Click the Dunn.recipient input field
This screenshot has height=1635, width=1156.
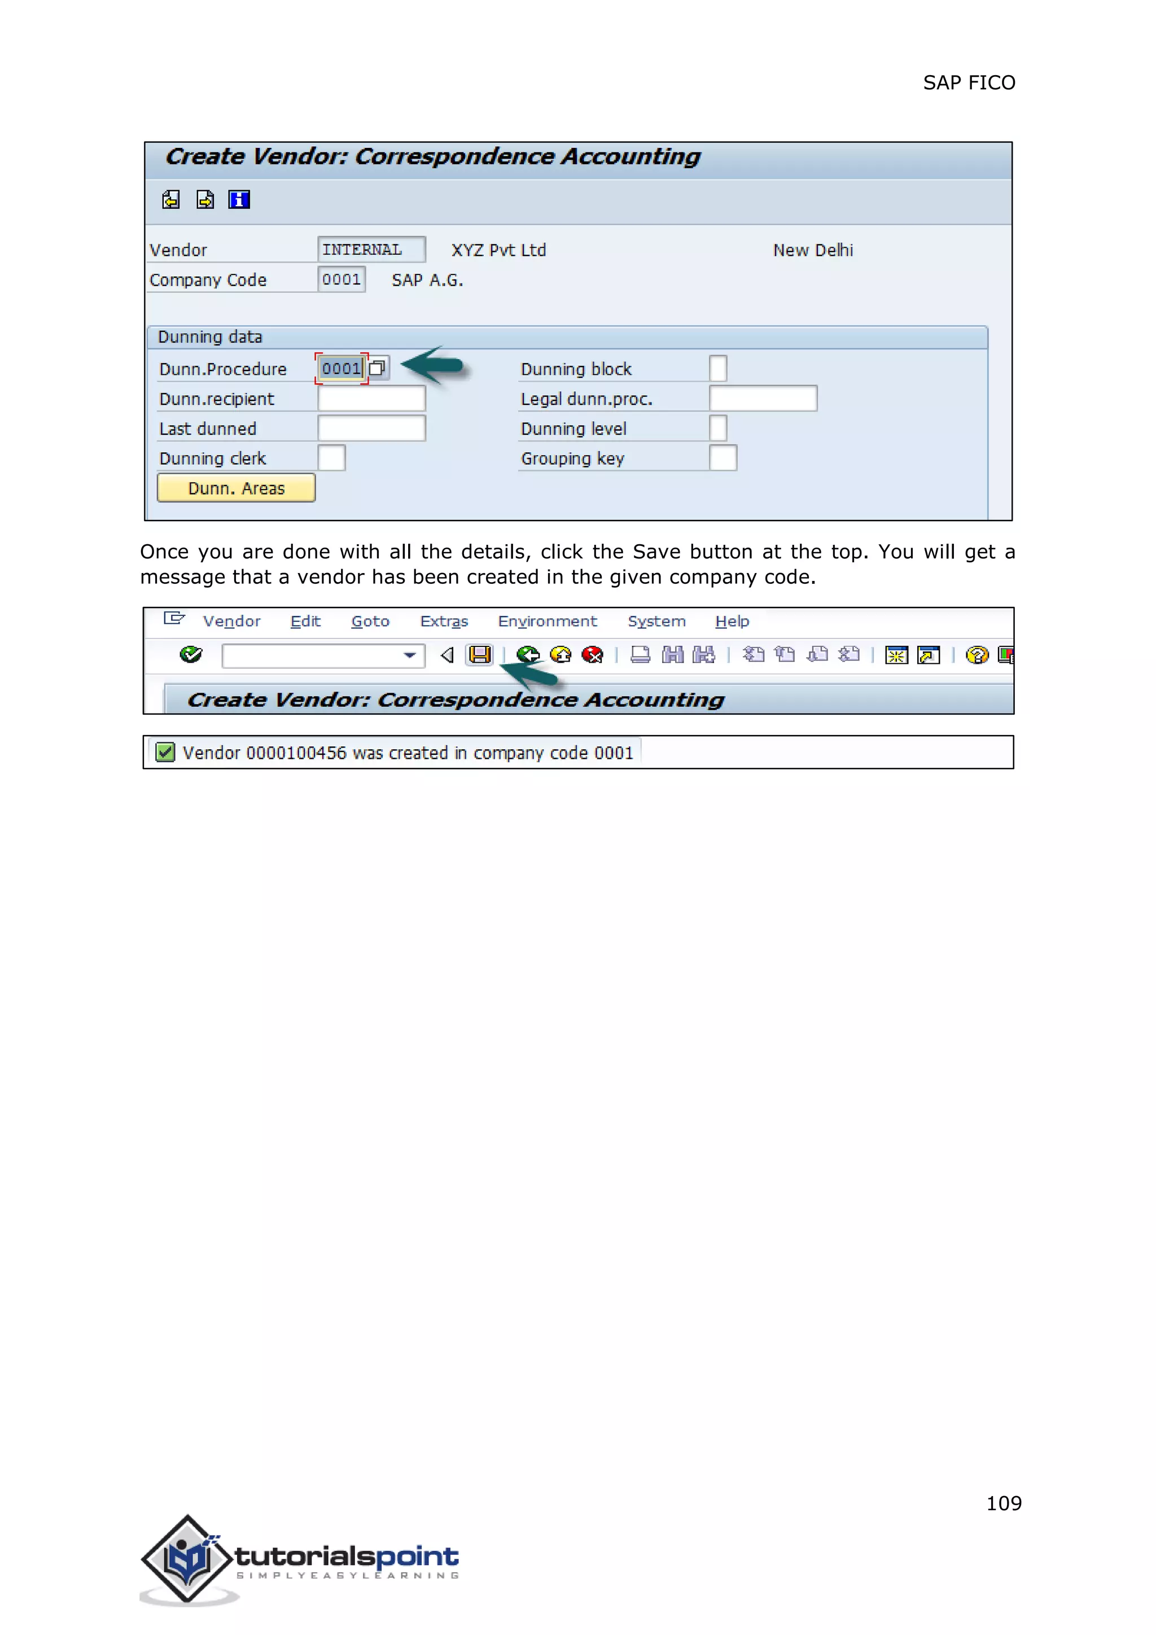pos(371,399)
